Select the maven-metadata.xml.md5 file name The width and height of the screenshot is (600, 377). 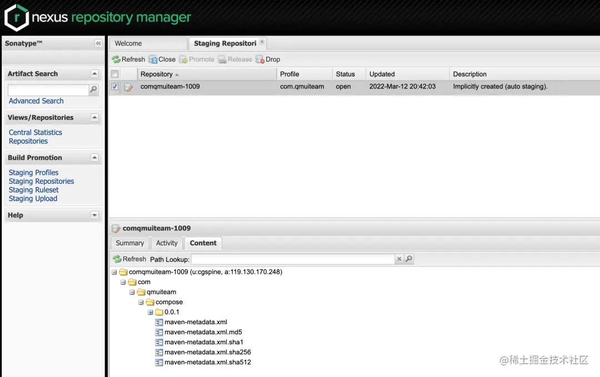pyautogui.click(x=203, y=332)
